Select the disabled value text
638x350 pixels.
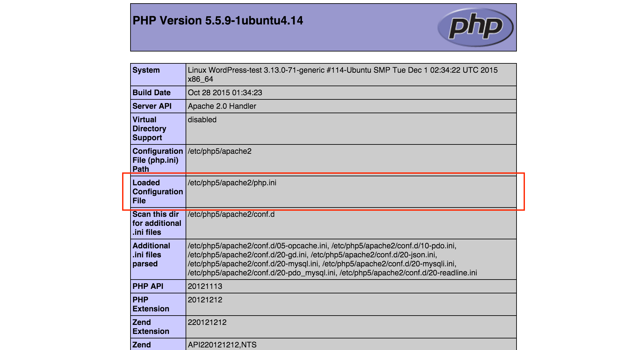[202, 120]
